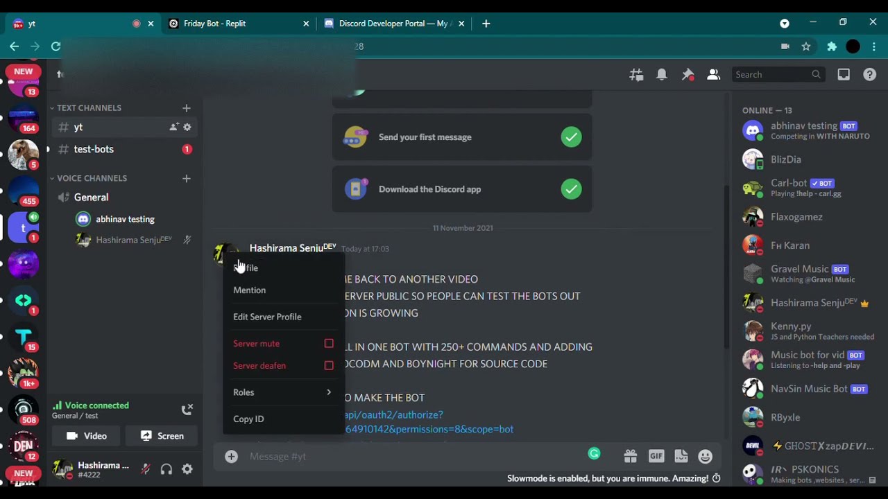Open the sticker picker icon
This screenshot has width=888, height=499.
click(x=681, y=456)
